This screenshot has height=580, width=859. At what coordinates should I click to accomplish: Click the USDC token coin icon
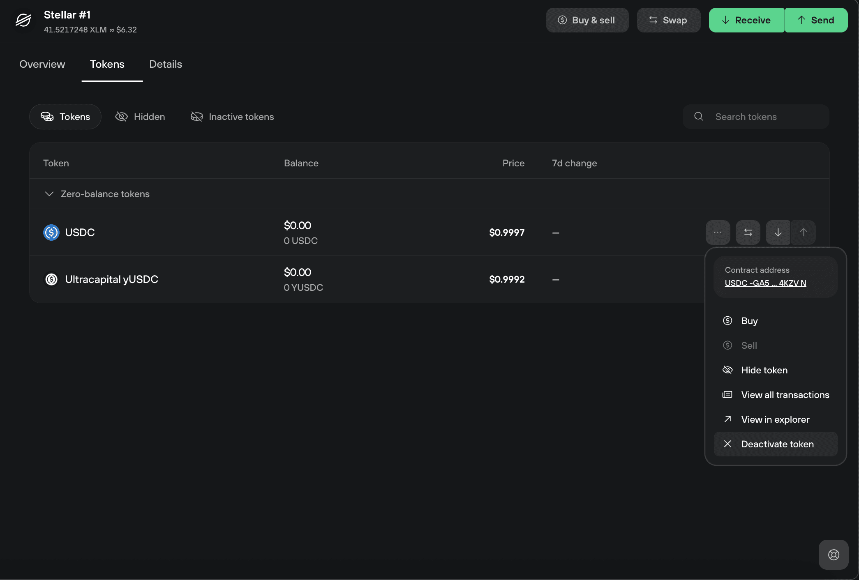(x=51, y=232)
